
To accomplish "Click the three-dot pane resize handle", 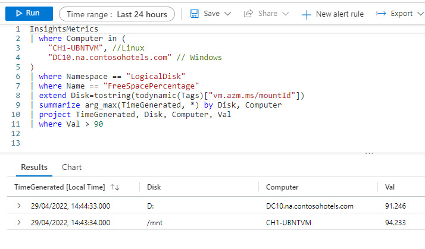I will (x=370, y=153).
